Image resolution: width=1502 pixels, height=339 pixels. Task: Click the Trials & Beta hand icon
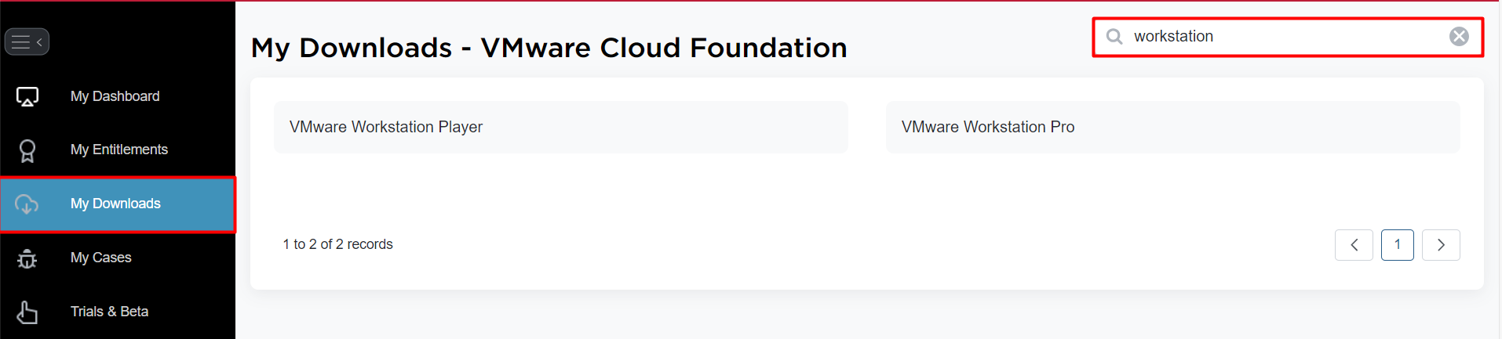click(x=27, y=312)
